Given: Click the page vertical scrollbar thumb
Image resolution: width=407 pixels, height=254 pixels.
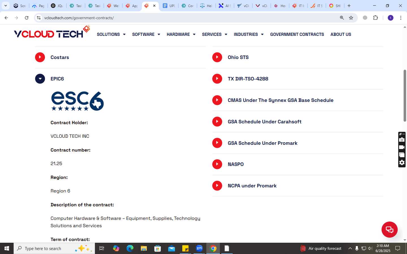Looking at the screenshot, I should pos(405,96).
